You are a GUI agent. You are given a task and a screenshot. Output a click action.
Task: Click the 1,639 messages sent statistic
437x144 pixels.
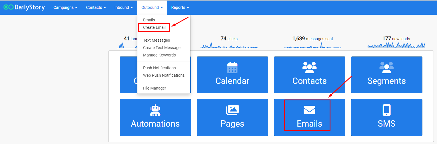click(x=312, y=39)
